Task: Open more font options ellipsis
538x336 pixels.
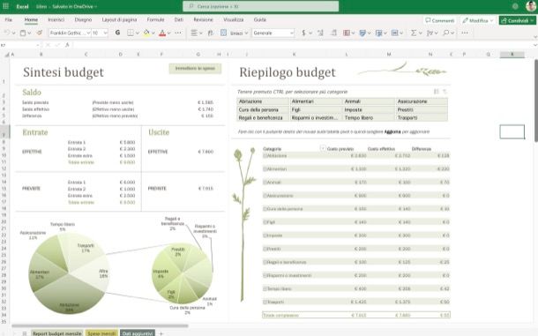Action: point(178,33)
